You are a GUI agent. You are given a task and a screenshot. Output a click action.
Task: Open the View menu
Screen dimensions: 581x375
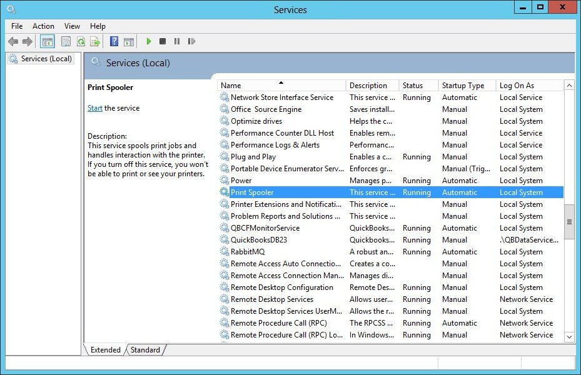tap(71, 26)
